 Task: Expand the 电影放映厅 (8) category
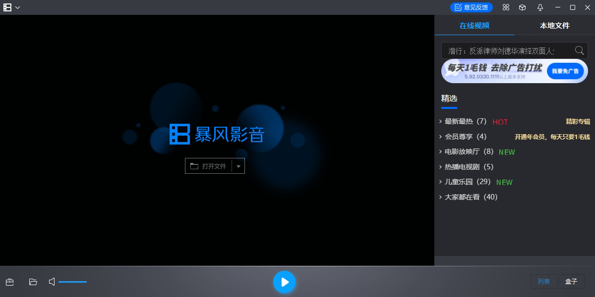click(x=467, y=151)
